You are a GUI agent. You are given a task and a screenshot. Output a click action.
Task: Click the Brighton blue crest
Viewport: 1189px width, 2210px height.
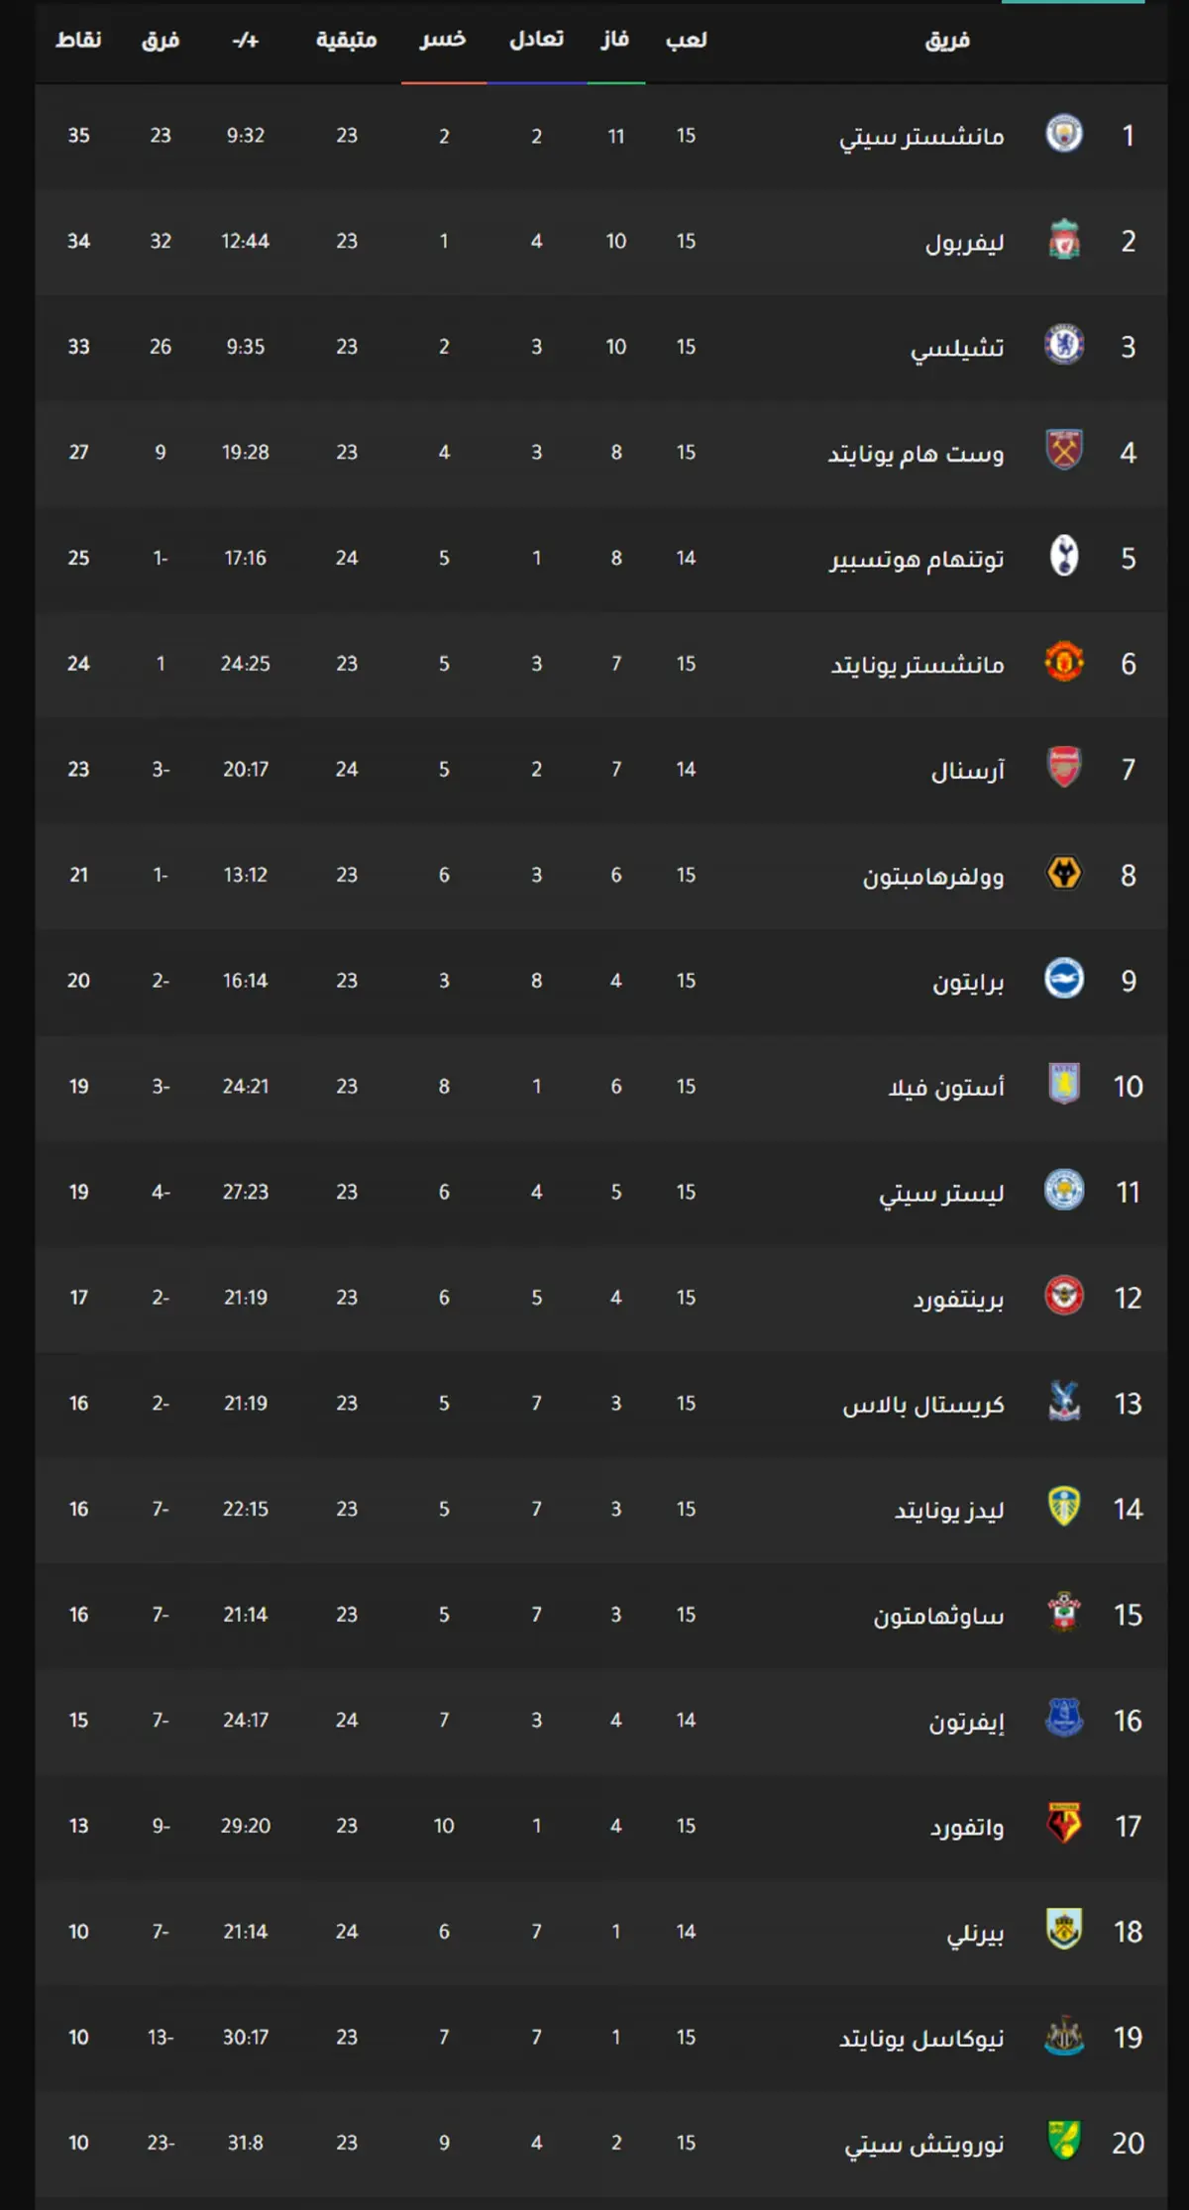(x=1064, y=980)
